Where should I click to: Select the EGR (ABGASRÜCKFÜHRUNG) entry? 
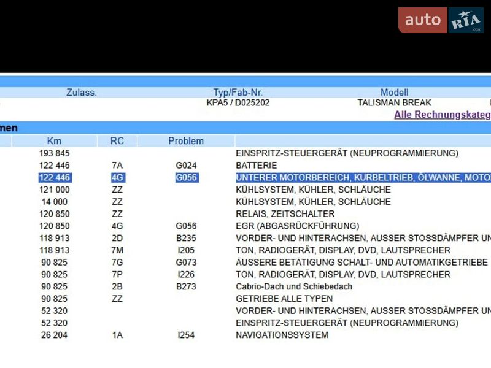pyautogui.click(x=298, y=226)
